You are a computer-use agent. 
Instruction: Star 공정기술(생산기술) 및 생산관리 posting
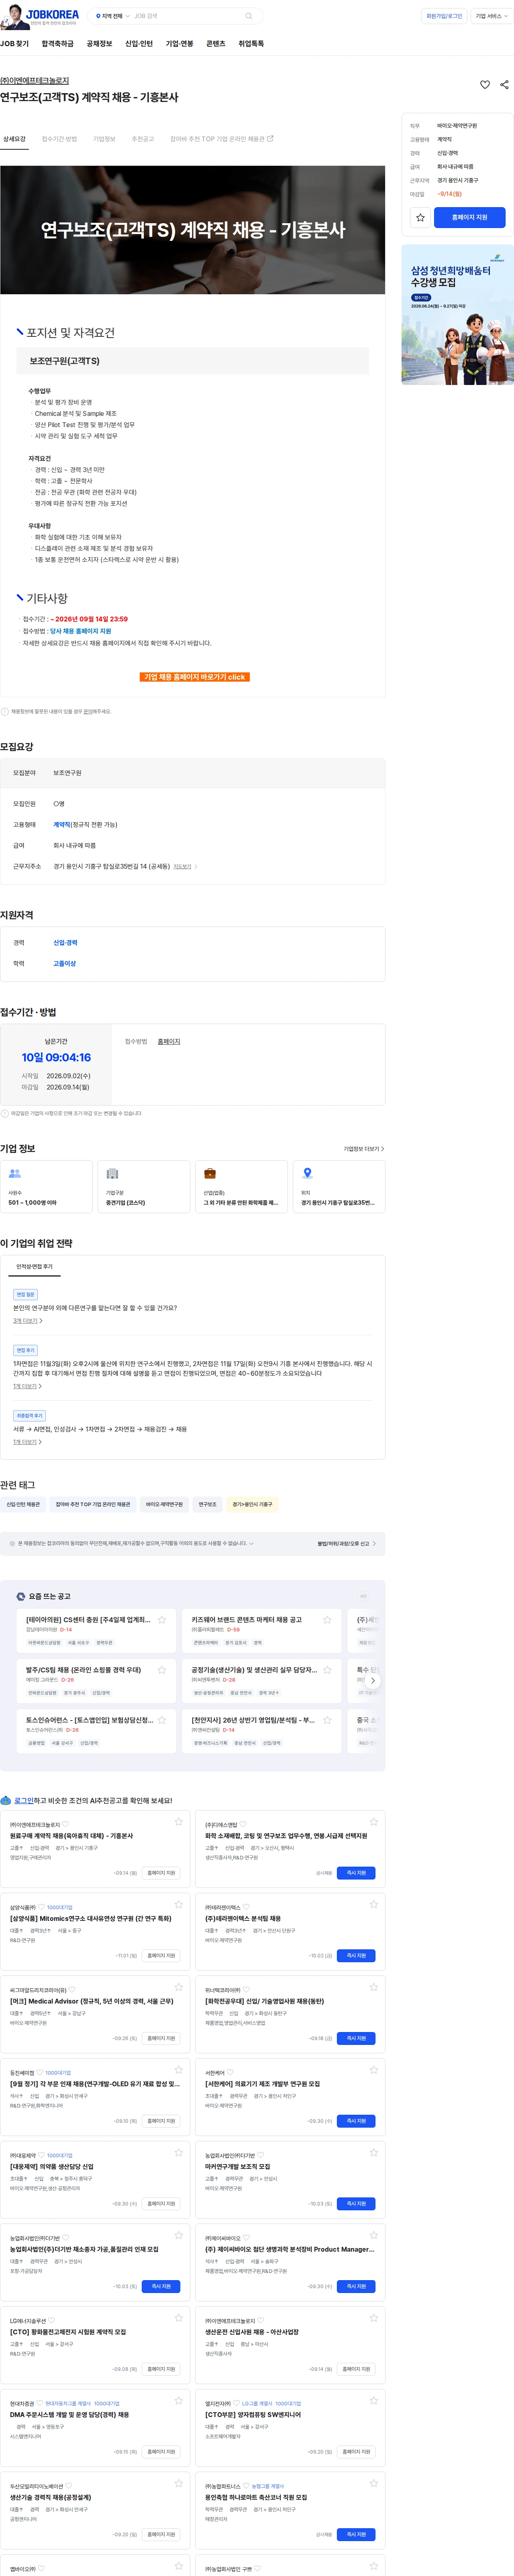pyautogui.click(x=327, y=1670)
